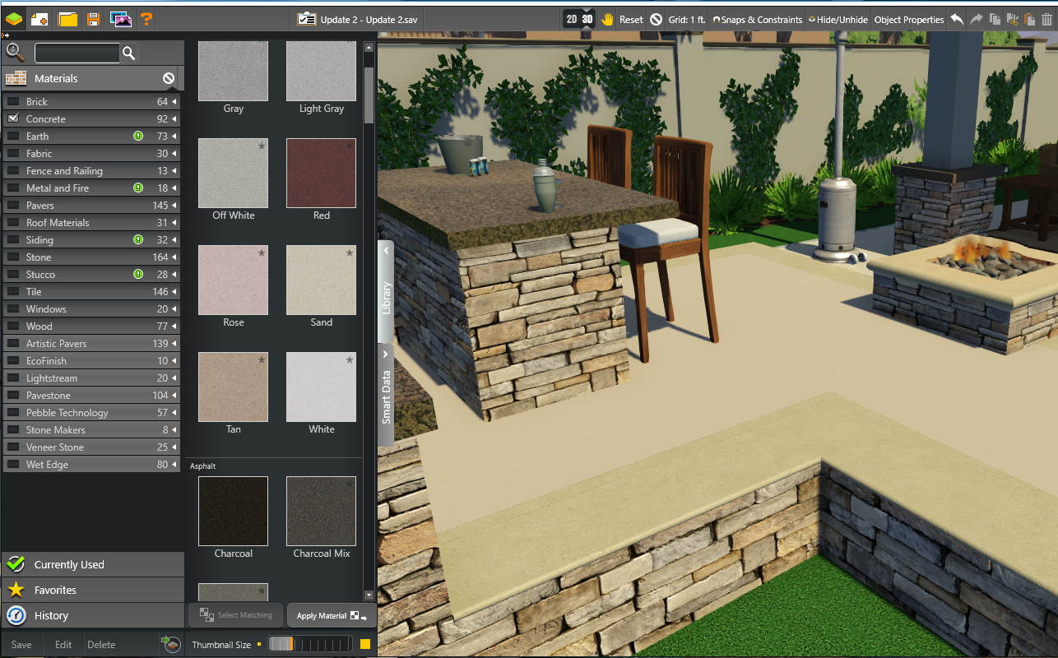Click the Undo arrow icon
1058x658 pixels.
click(x=955, y=18)
